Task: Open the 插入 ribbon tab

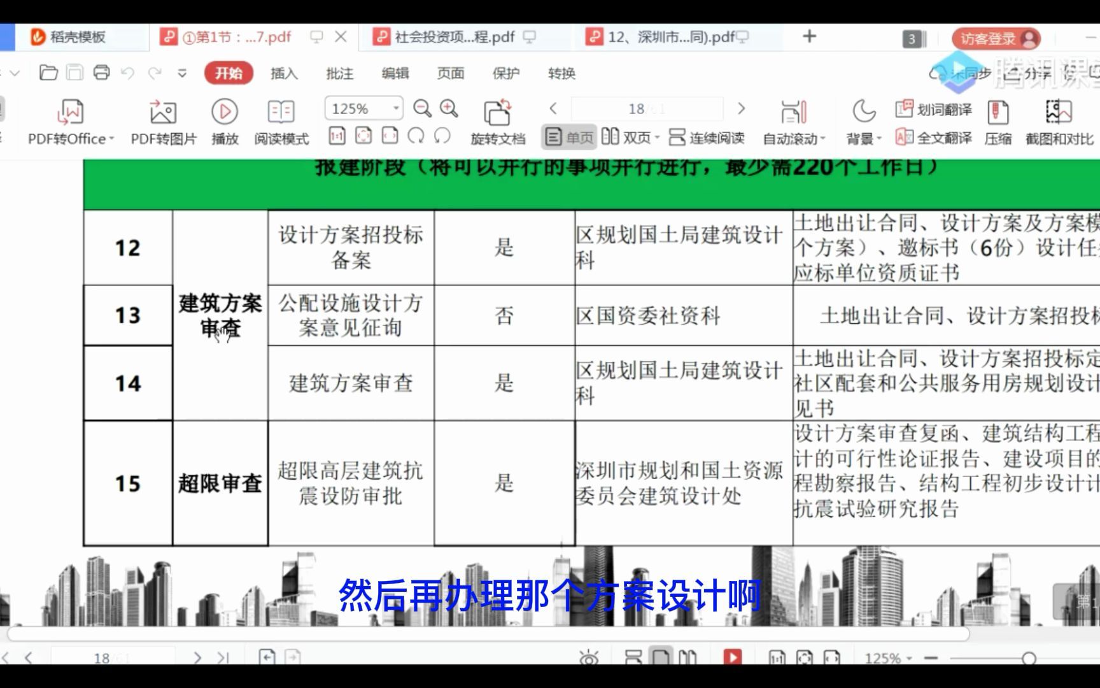Action: pos(284,73)
